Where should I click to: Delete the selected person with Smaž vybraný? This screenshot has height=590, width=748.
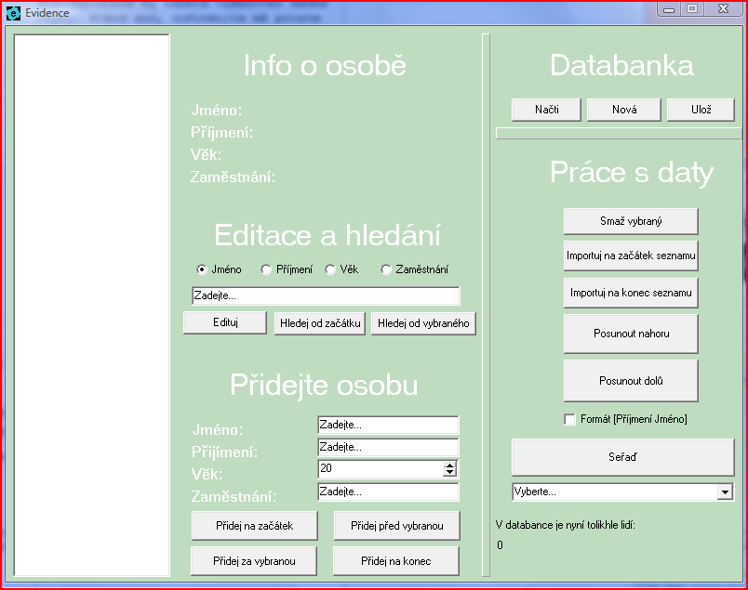coord(631,221)
